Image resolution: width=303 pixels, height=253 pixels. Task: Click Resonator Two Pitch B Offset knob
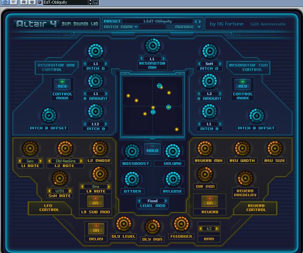point(257,116)
